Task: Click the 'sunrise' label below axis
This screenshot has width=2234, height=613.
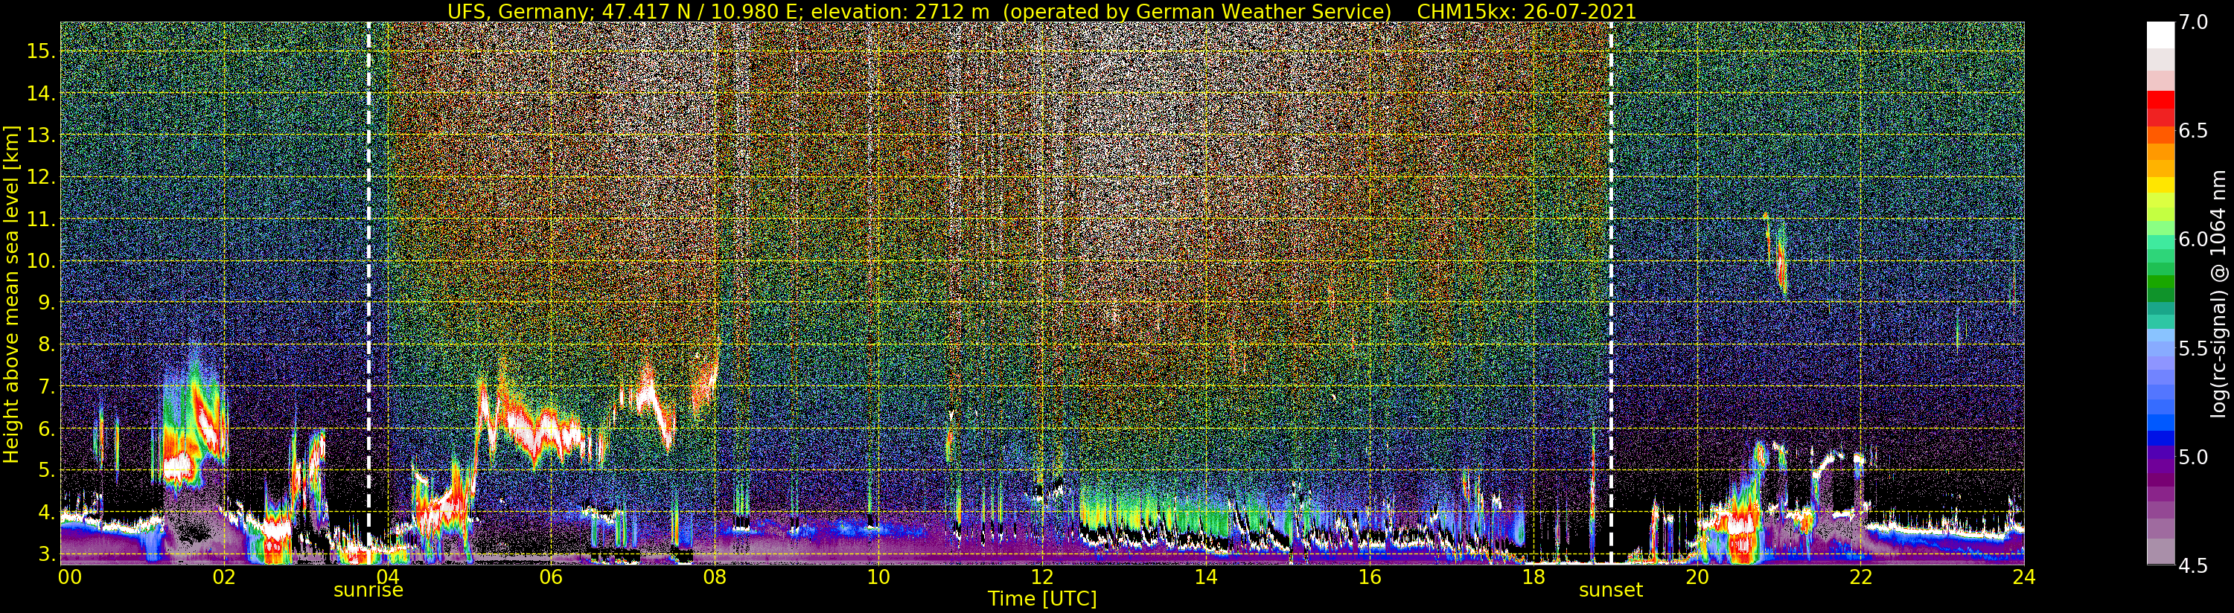Action: 368,591
